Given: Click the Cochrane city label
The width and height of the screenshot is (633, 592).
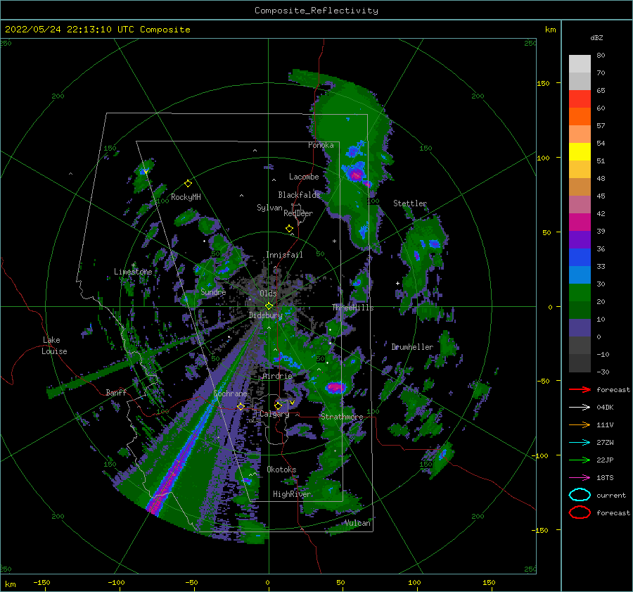Looking at the screenshot, I should coord(230,393).
